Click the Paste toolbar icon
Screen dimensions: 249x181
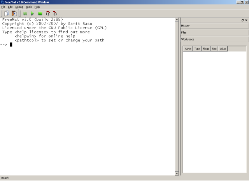[x=14, y=13]
